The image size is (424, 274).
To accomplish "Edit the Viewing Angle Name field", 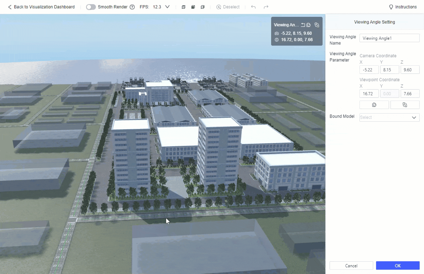I will 389,38.
